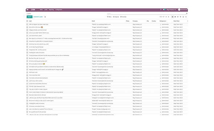Viewport: 214px width, 131px height.
Task: Tick checkbox for Learn more about Terms of Service
Action: click(x=27, y=109)
